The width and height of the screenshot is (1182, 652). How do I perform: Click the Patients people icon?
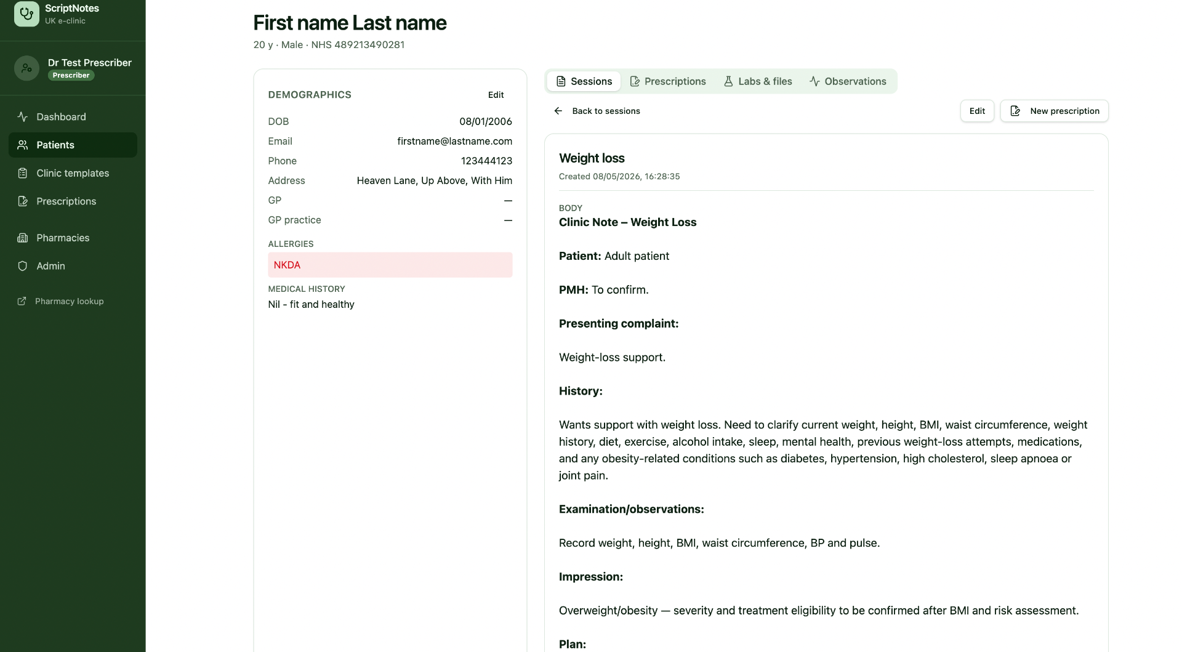23,145
